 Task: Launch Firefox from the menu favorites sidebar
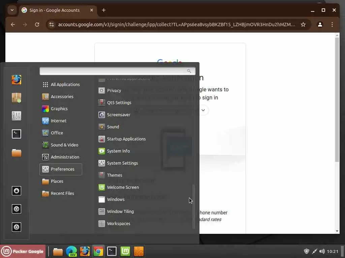[x=17, y=80]
